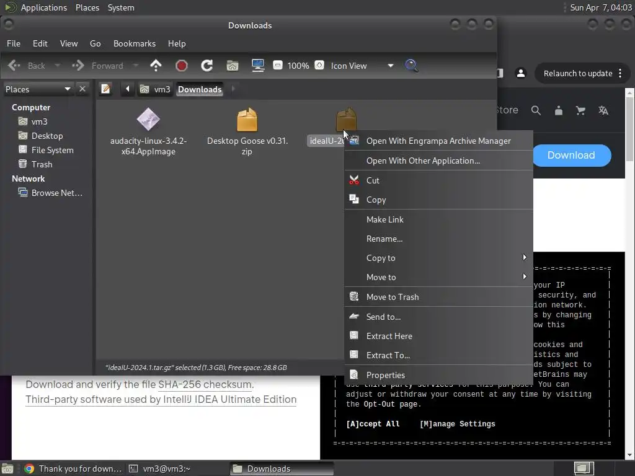Open file search with magnifier icon

(412, 66)
